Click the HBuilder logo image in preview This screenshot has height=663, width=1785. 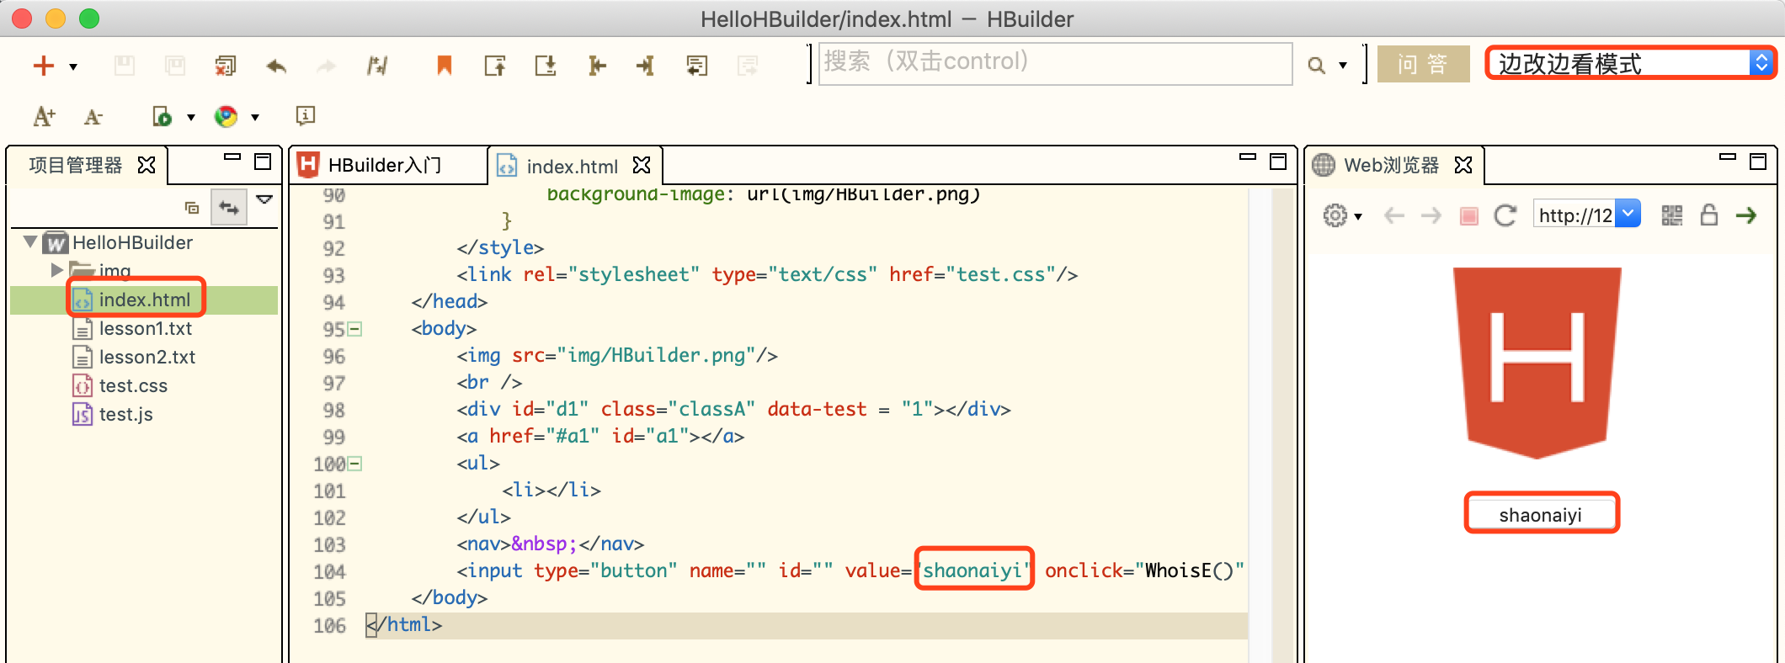click(1537, 363)
